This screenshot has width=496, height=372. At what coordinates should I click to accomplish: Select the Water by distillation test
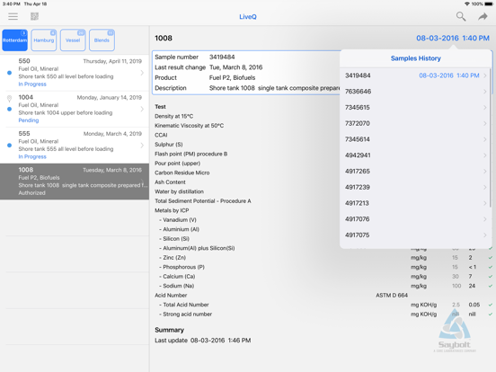[179, 191]
